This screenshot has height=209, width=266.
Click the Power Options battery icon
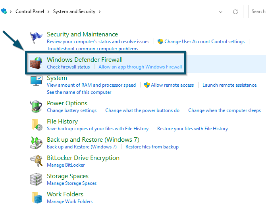point(36,106)
